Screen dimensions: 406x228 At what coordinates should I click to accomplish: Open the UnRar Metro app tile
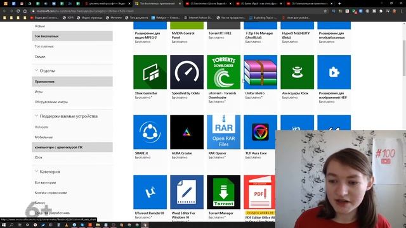pyautogui.click(x=260, y=72)
